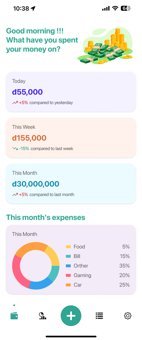This screenshot has width=142, height=340.
Task: Tap the red upward trend arrow under Today
Action: (x=15, y=103)
